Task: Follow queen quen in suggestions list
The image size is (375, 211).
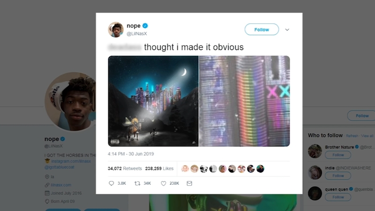Action: (338, 197)
